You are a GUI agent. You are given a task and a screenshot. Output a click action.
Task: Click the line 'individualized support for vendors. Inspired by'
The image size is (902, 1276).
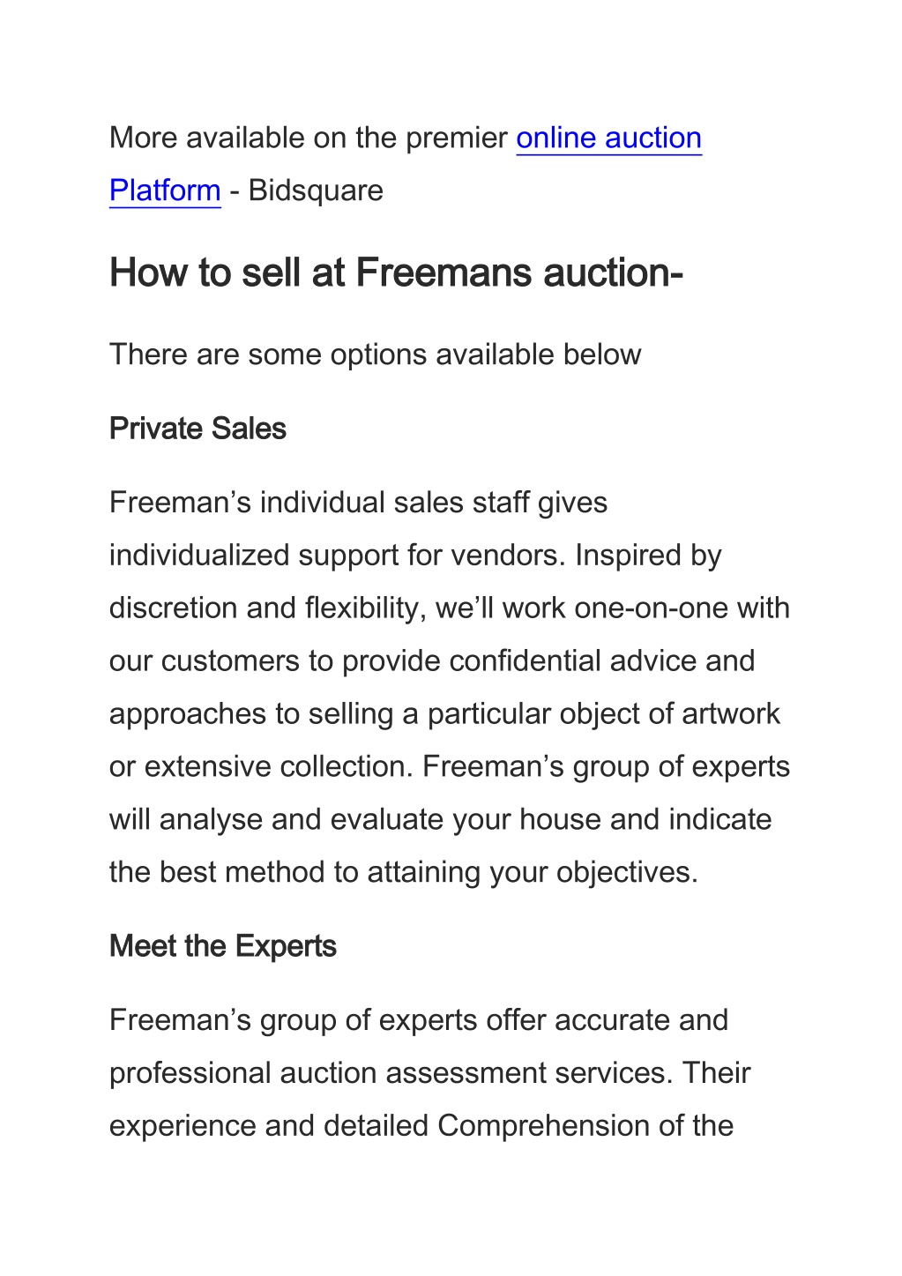(415, 556)
